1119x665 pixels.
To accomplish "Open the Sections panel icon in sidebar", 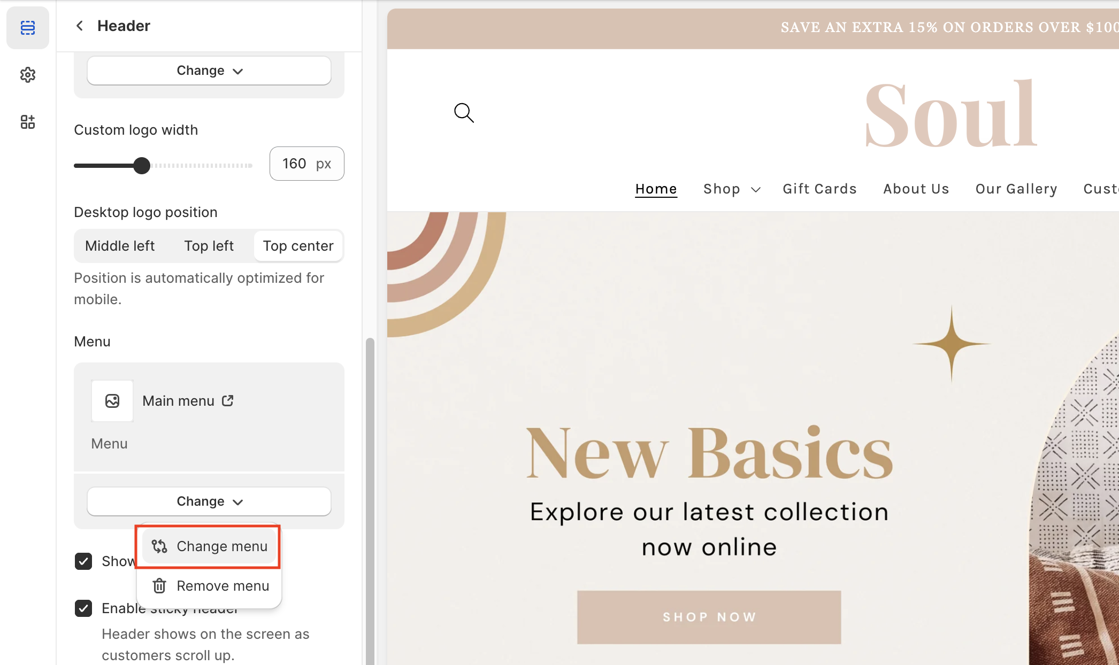I will tap(28, 28).
